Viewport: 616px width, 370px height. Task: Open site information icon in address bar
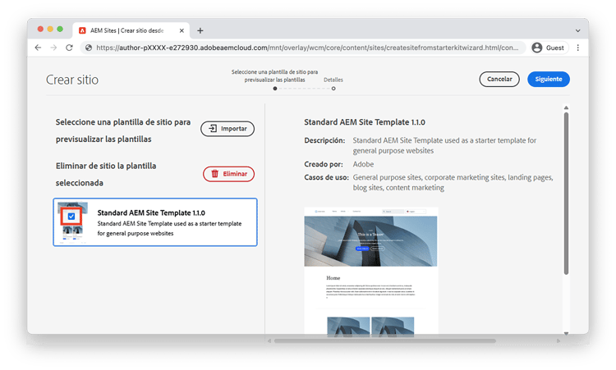pos(89,48)
